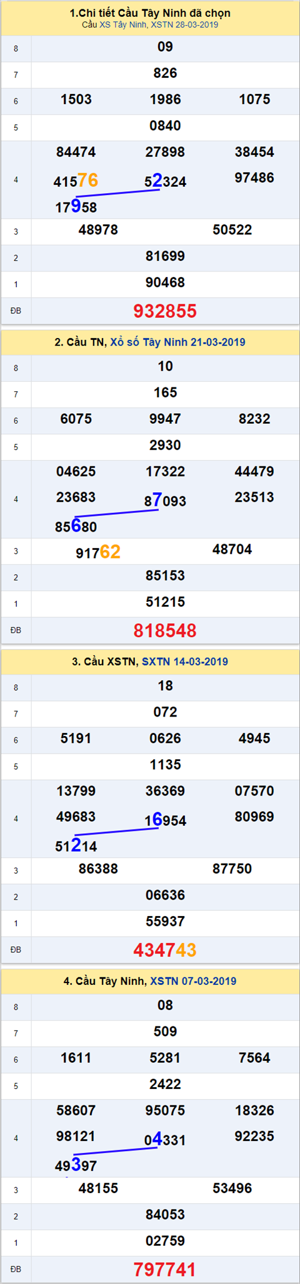This screenshot has height=1284, width=300.
Task: Click prize eight value 18
Action: pos(165,686)
